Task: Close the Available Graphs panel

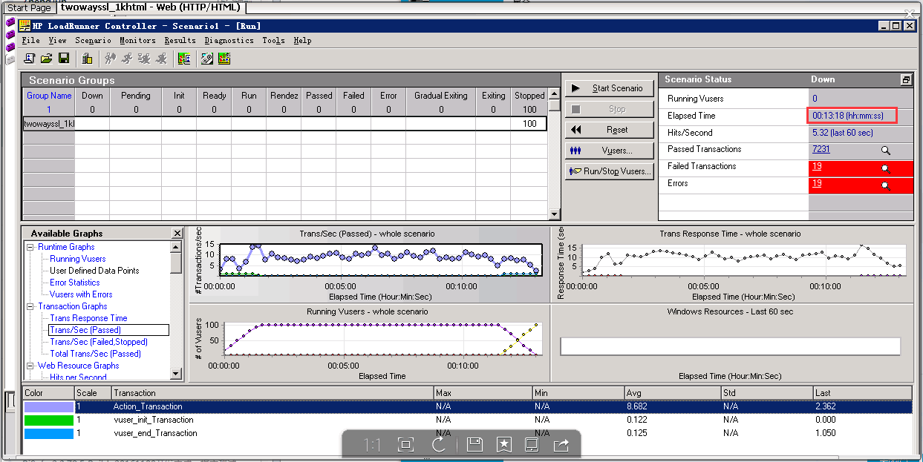Action: (x=176, y=234)
